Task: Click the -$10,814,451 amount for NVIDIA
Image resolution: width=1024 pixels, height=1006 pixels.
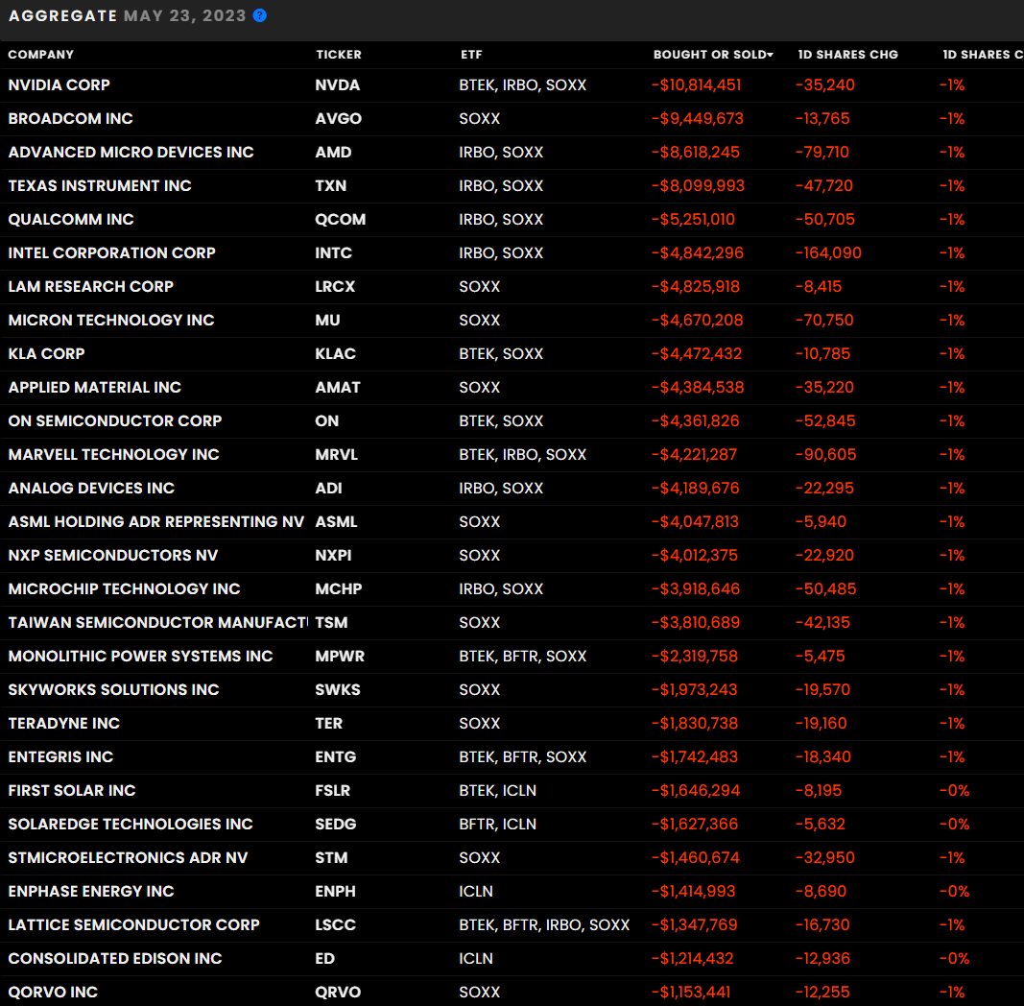Action: [x=696, y=84]
